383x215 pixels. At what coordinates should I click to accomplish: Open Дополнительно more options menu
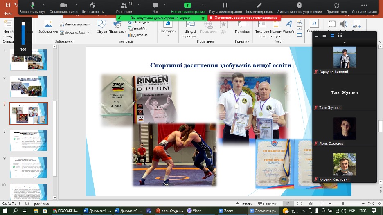[x=364, y=8]
